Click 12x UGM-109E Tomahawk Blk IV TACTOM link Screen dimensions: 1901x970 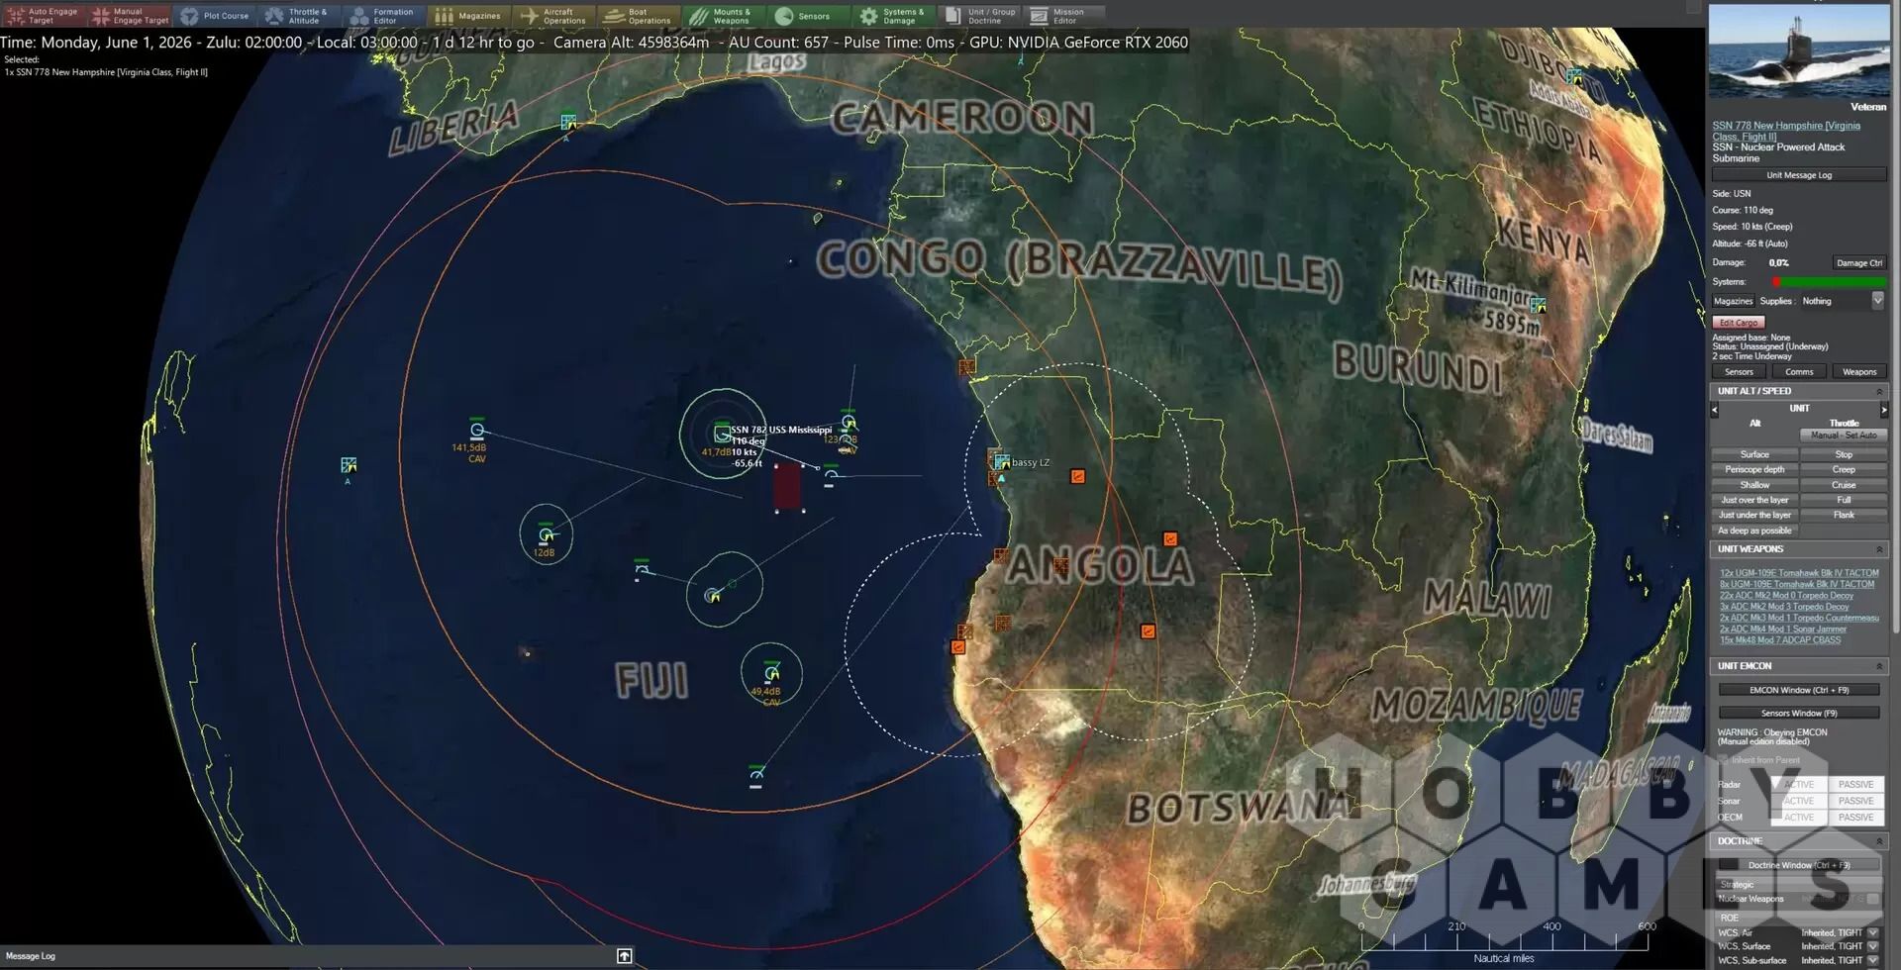(x=1799, y=573)
